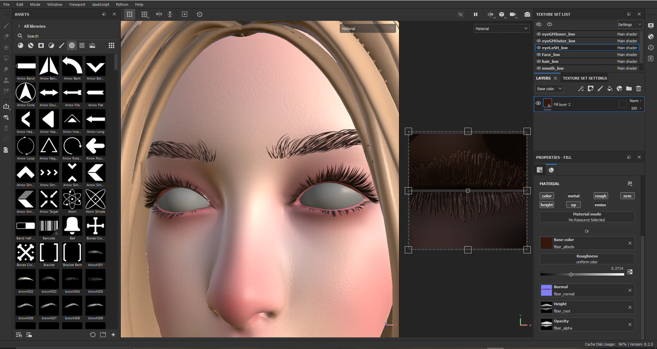This screenshot has width=657, height=349.
Task: Open File menu
Action: [7, 4]
